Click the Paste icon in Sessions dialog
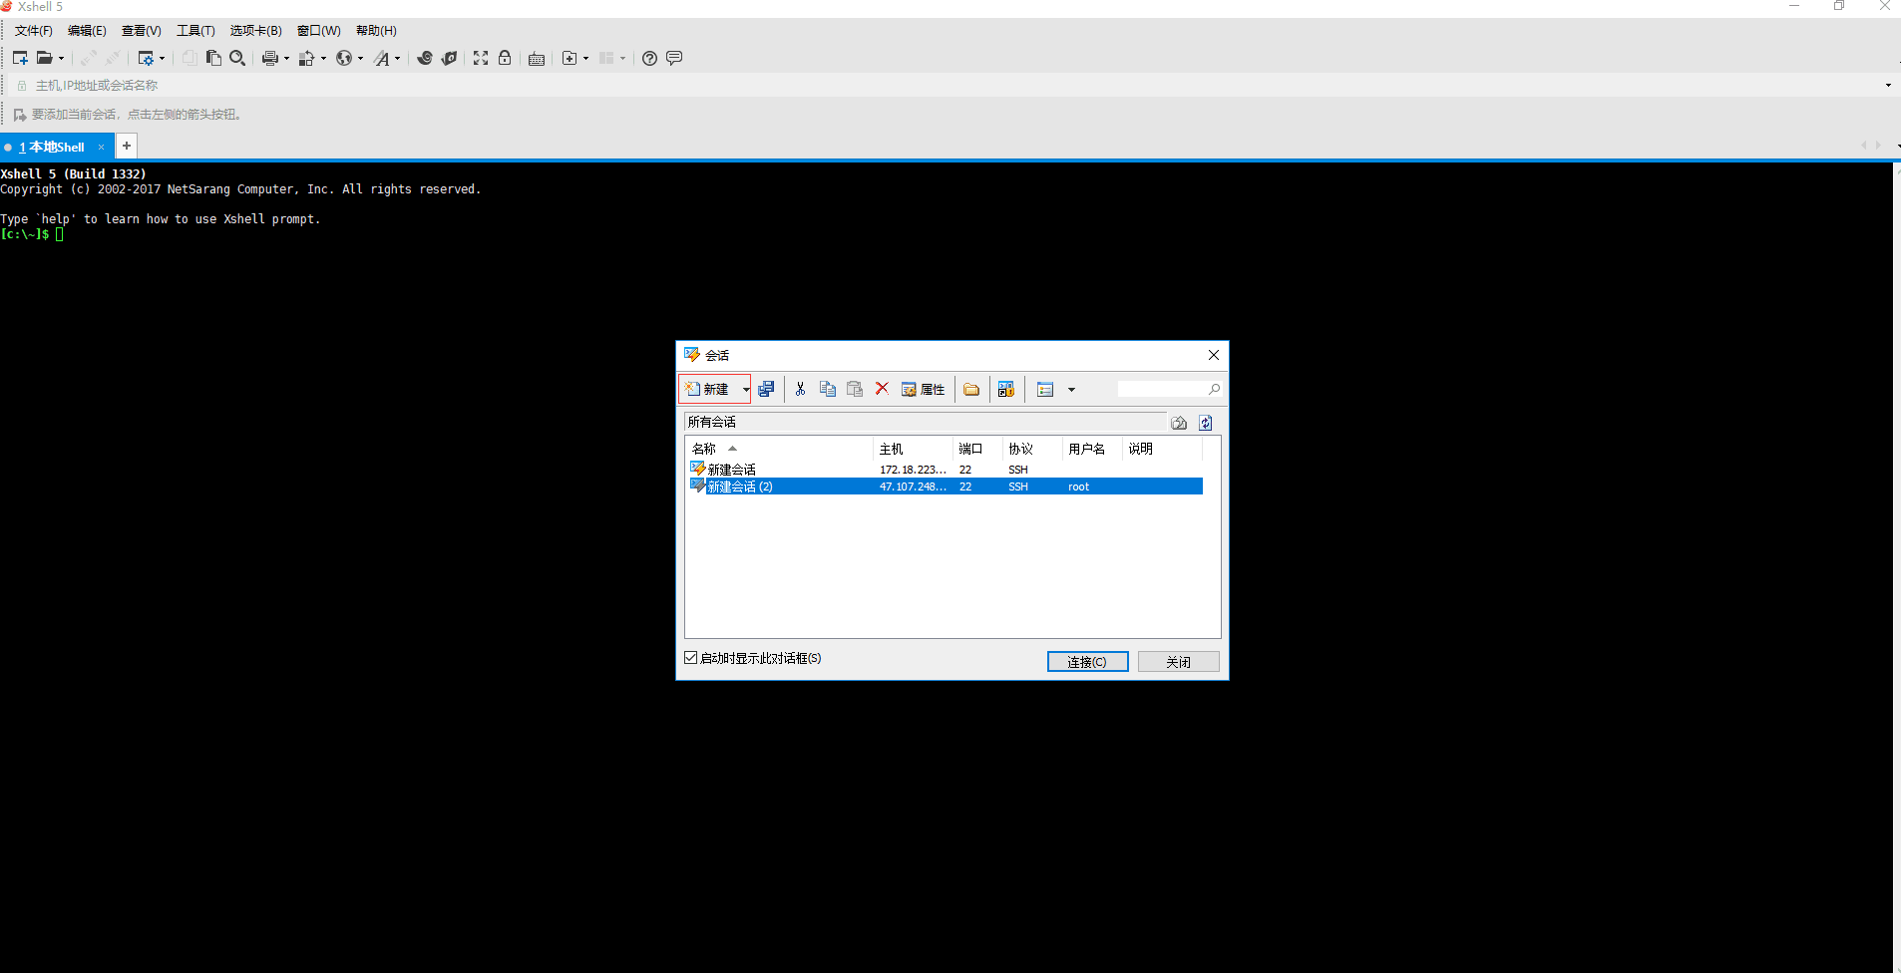The width and height of the screenshot is (1901, 973). click(855, 389)
